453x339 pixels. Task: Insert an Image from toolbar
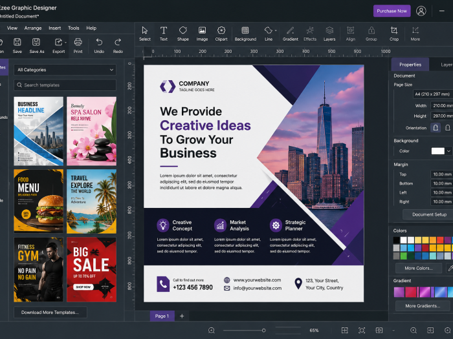coord(202,34)
